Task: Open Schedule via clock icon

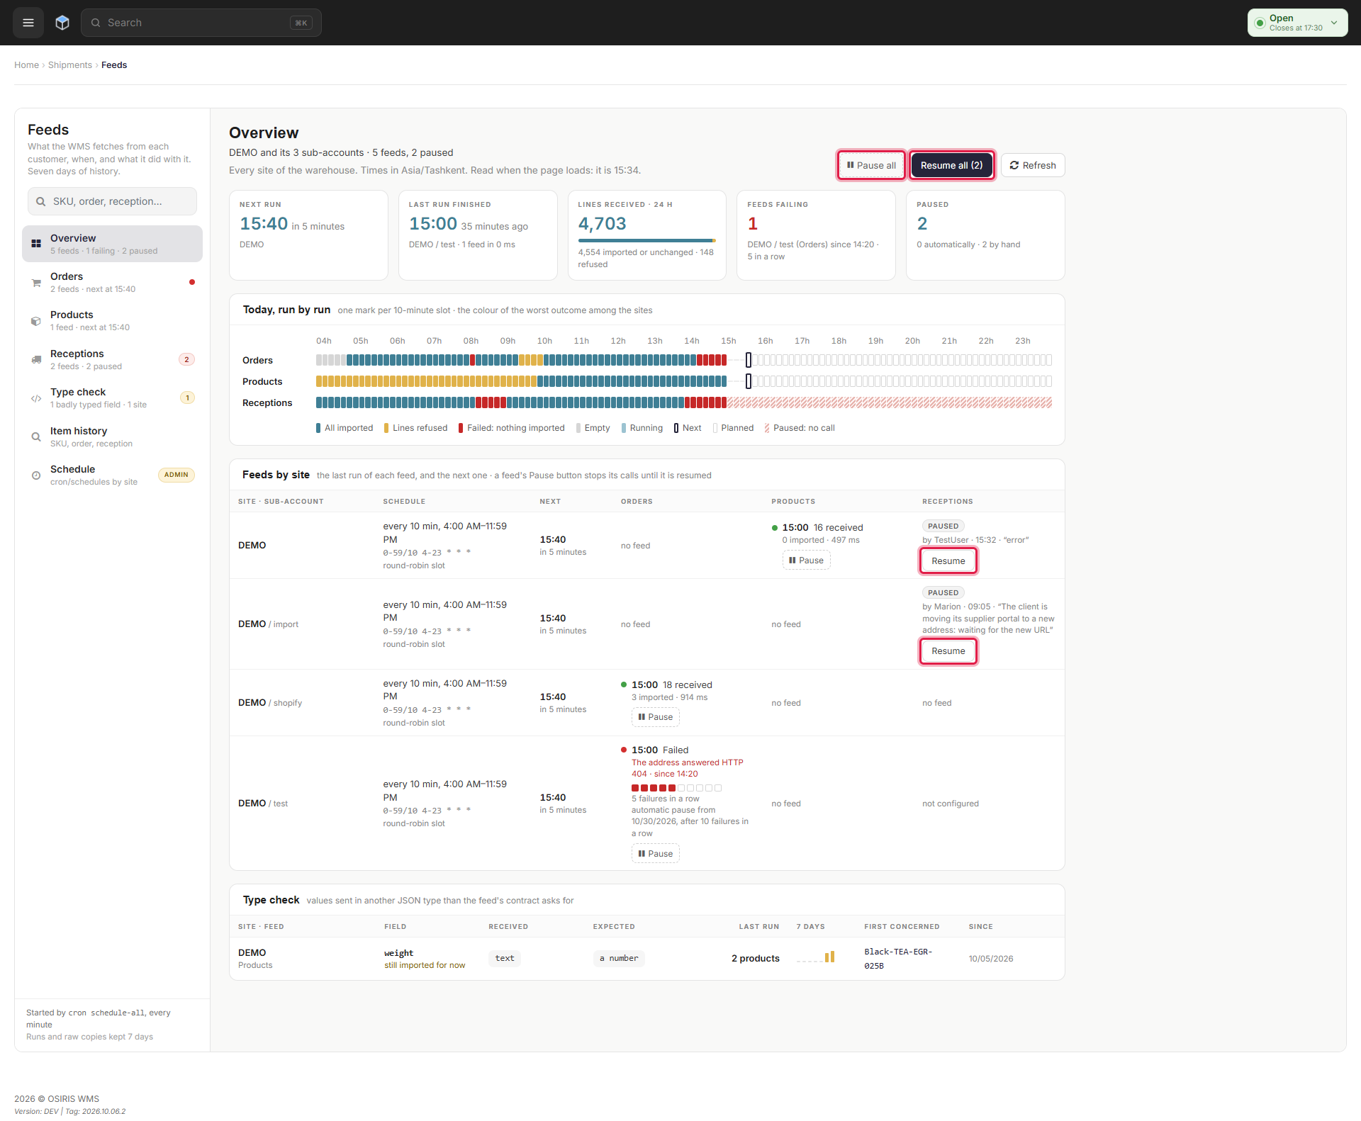Action: point(36,475)
